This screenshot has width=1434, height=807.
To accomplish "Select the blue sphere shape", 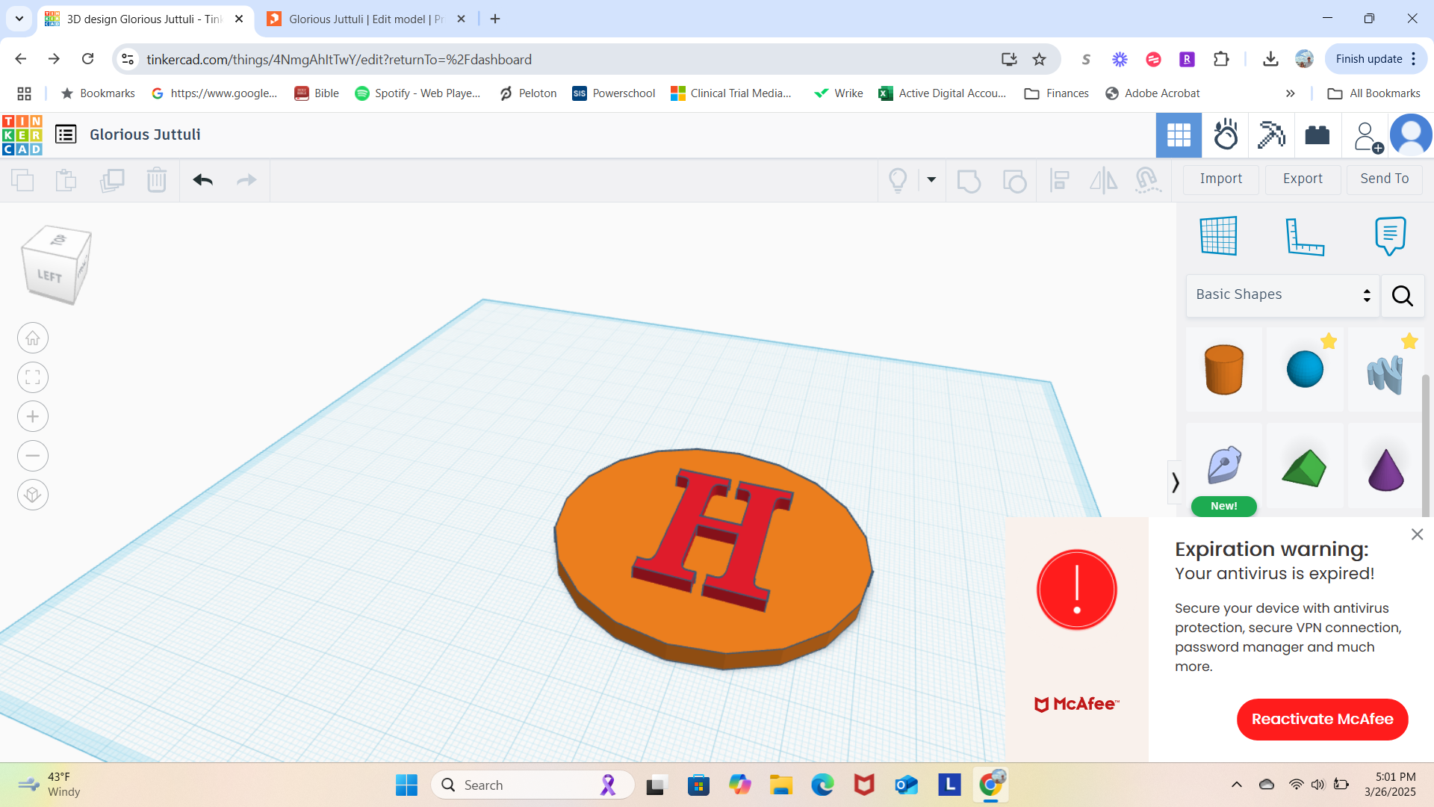I will click(x=1305, y=370).
